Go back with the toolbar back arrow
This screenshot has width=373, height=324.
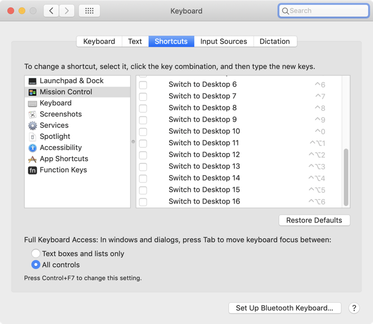coord(51,11)
